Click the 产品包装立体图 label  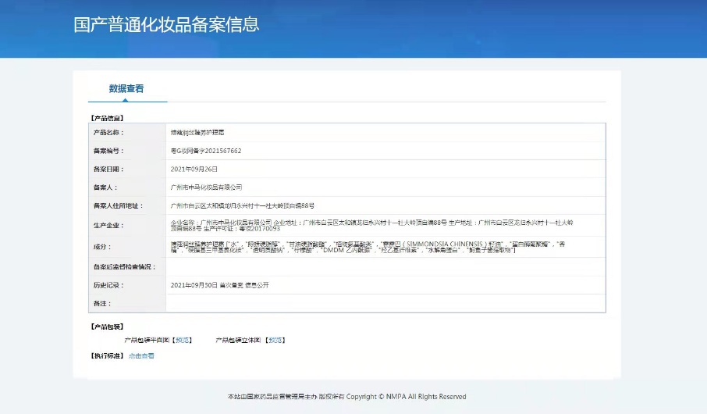coord(238,340)
